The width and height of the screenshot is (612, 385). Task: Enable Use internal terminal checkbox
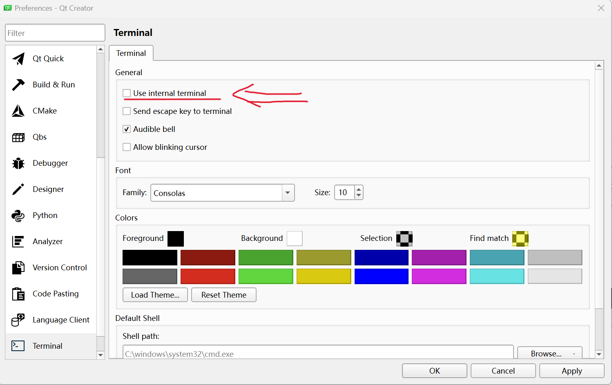pyautogui.click(x=127, y=93)
